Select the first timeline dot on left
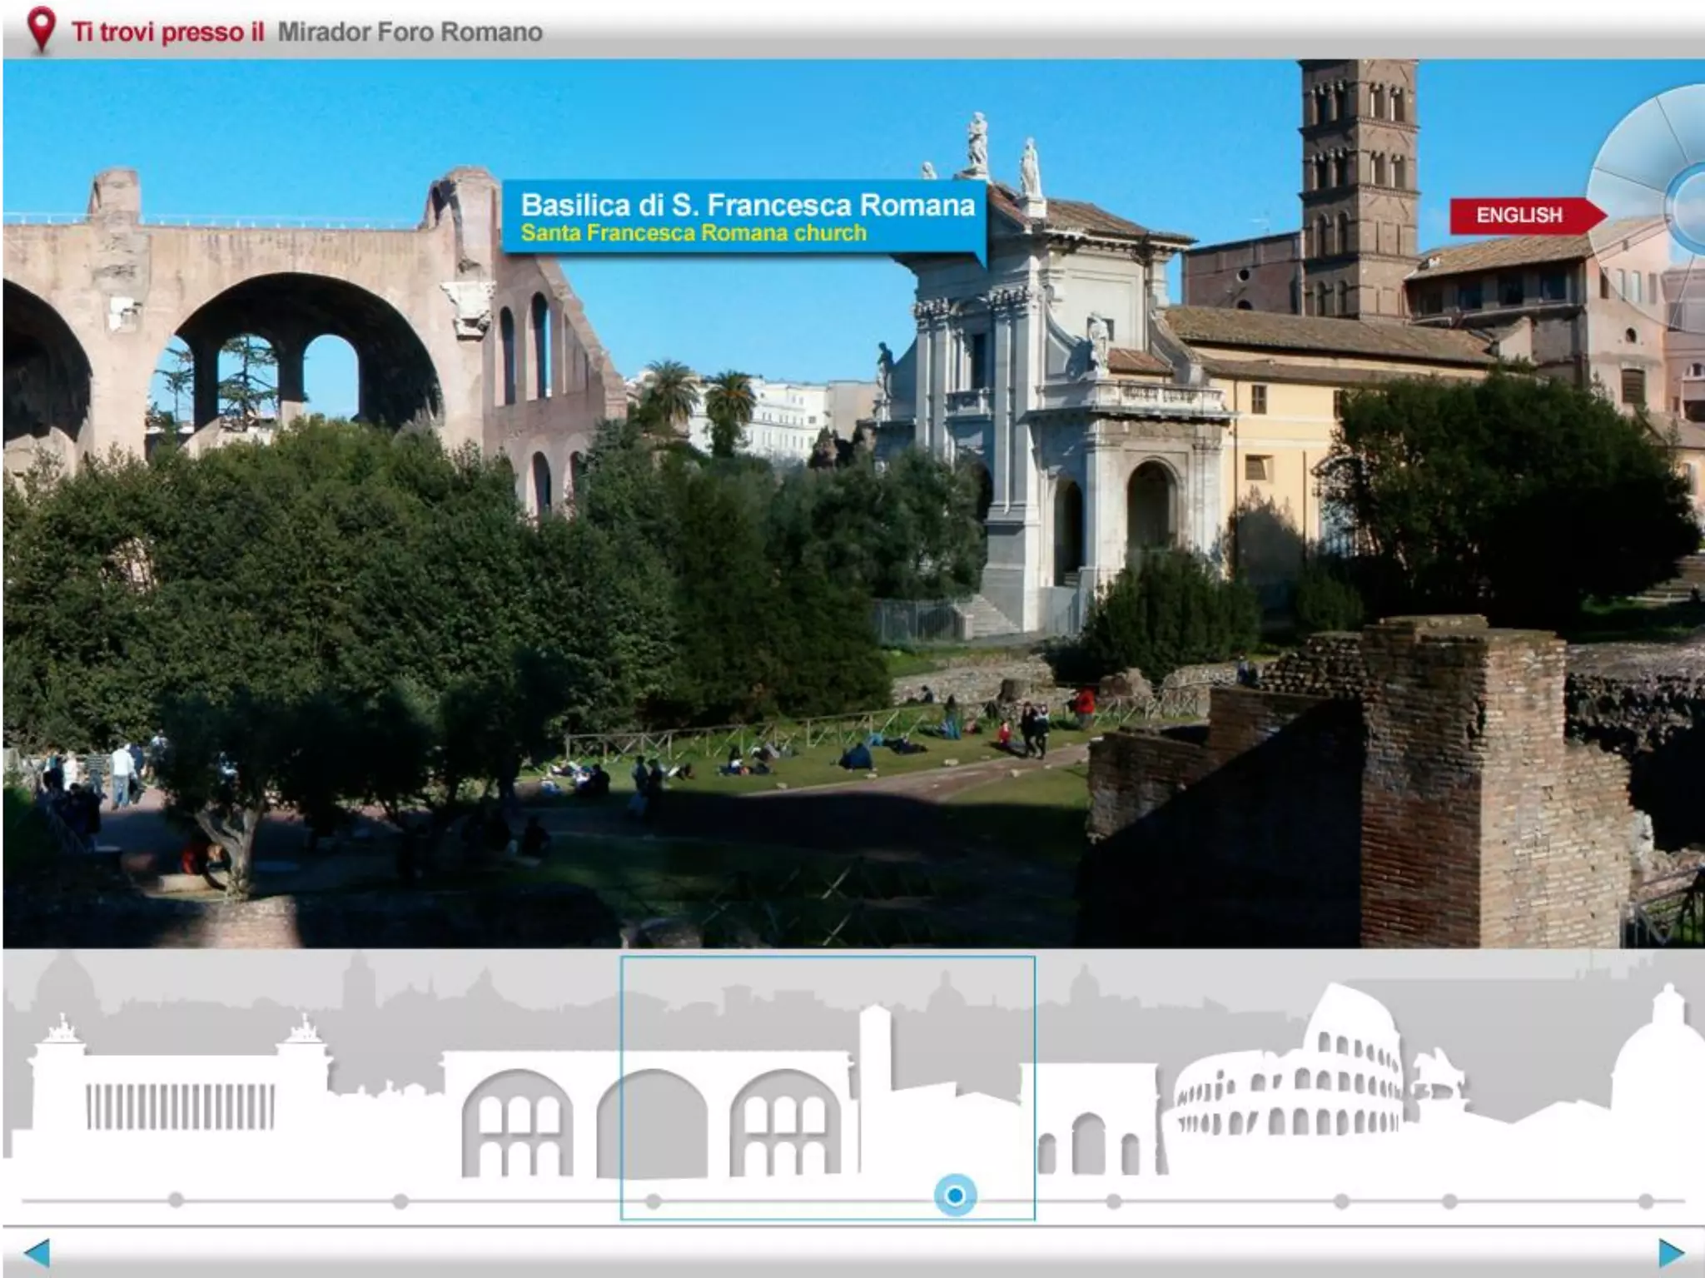The width and height of the screenshot is (1705, 1278). click(176, 1200)
